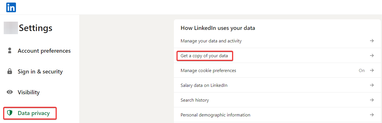The image size is (382, 123).
Task: Open Manage cookie preferences
Action: [x=208, y=70]
